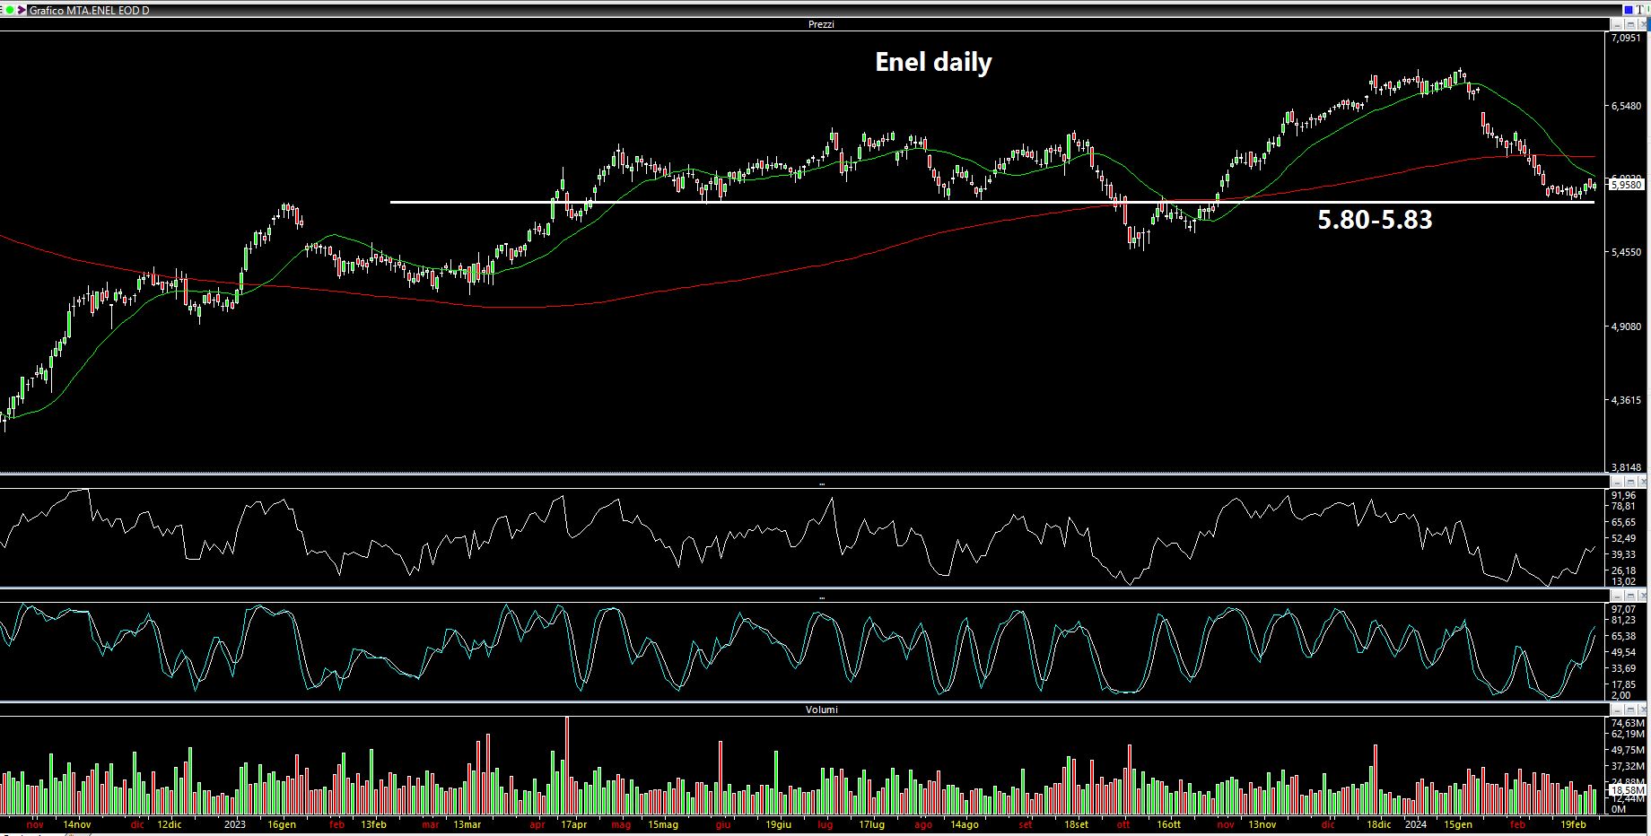Maximize the Volumi panel
This screenshot has height=836, width=1651.
coord(1630,709)
